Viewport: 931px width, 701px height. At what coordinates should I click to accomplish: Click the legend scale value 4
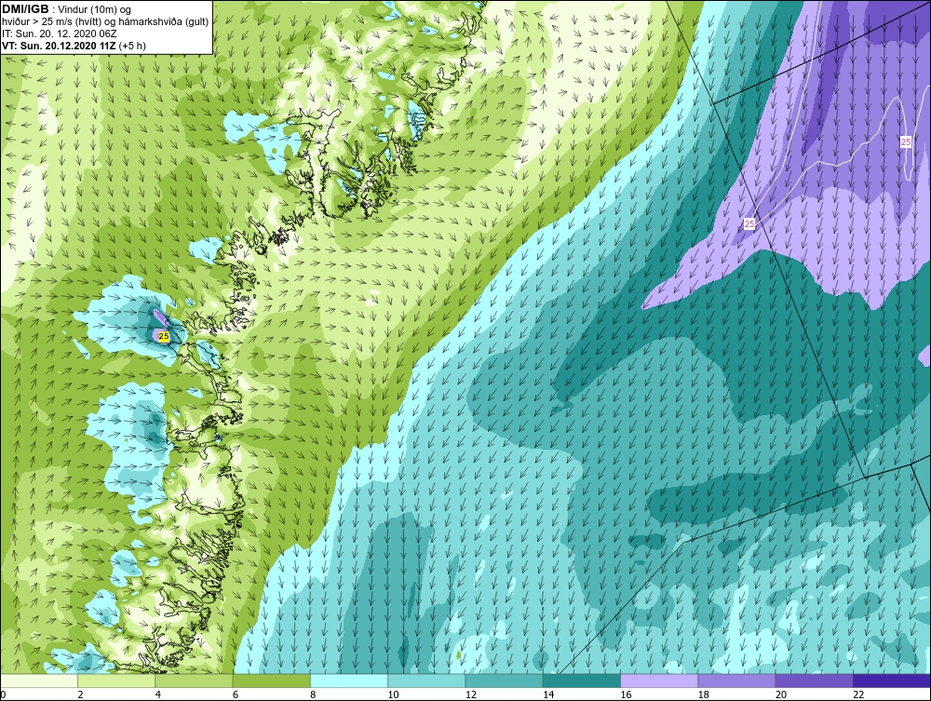tap(158, 694)
